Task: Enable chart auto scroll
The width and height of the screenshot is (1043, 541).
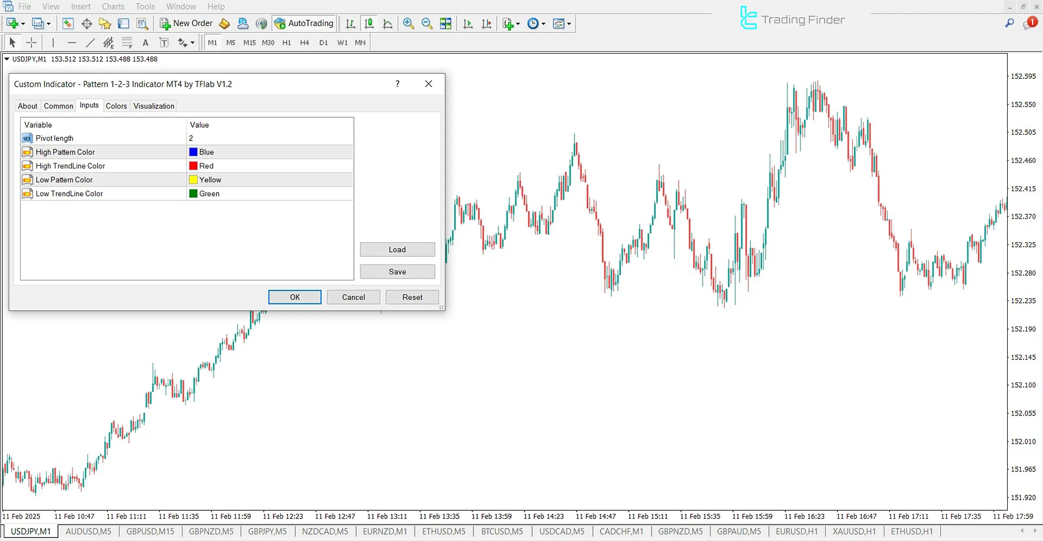Action: (468, 23)
